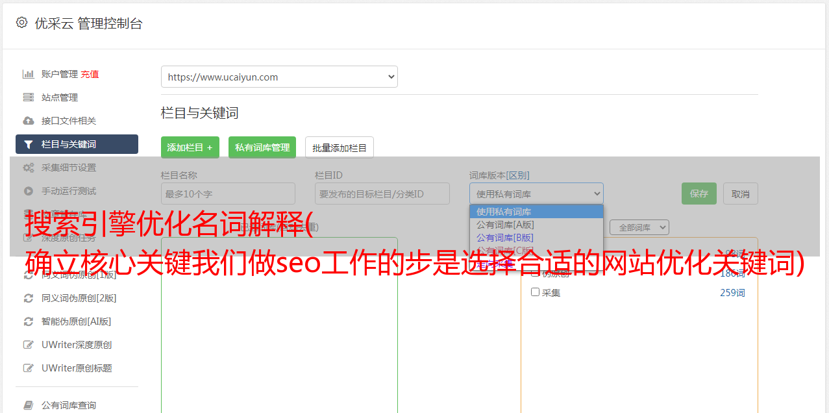
Task: Click the 栏目与关键词 page heading
Action: (200, 113)
